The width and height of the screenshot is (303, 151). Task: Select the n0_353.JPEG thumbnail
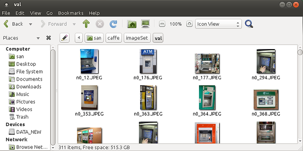[x=89, y=97]
